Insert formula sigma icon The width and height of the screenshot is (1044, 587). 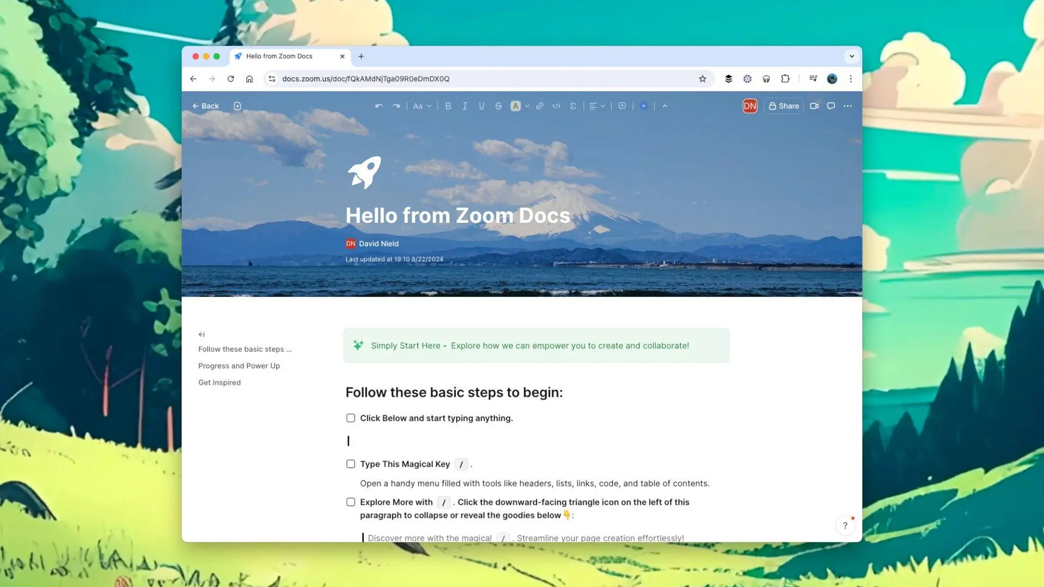click(x=573, y=106)
